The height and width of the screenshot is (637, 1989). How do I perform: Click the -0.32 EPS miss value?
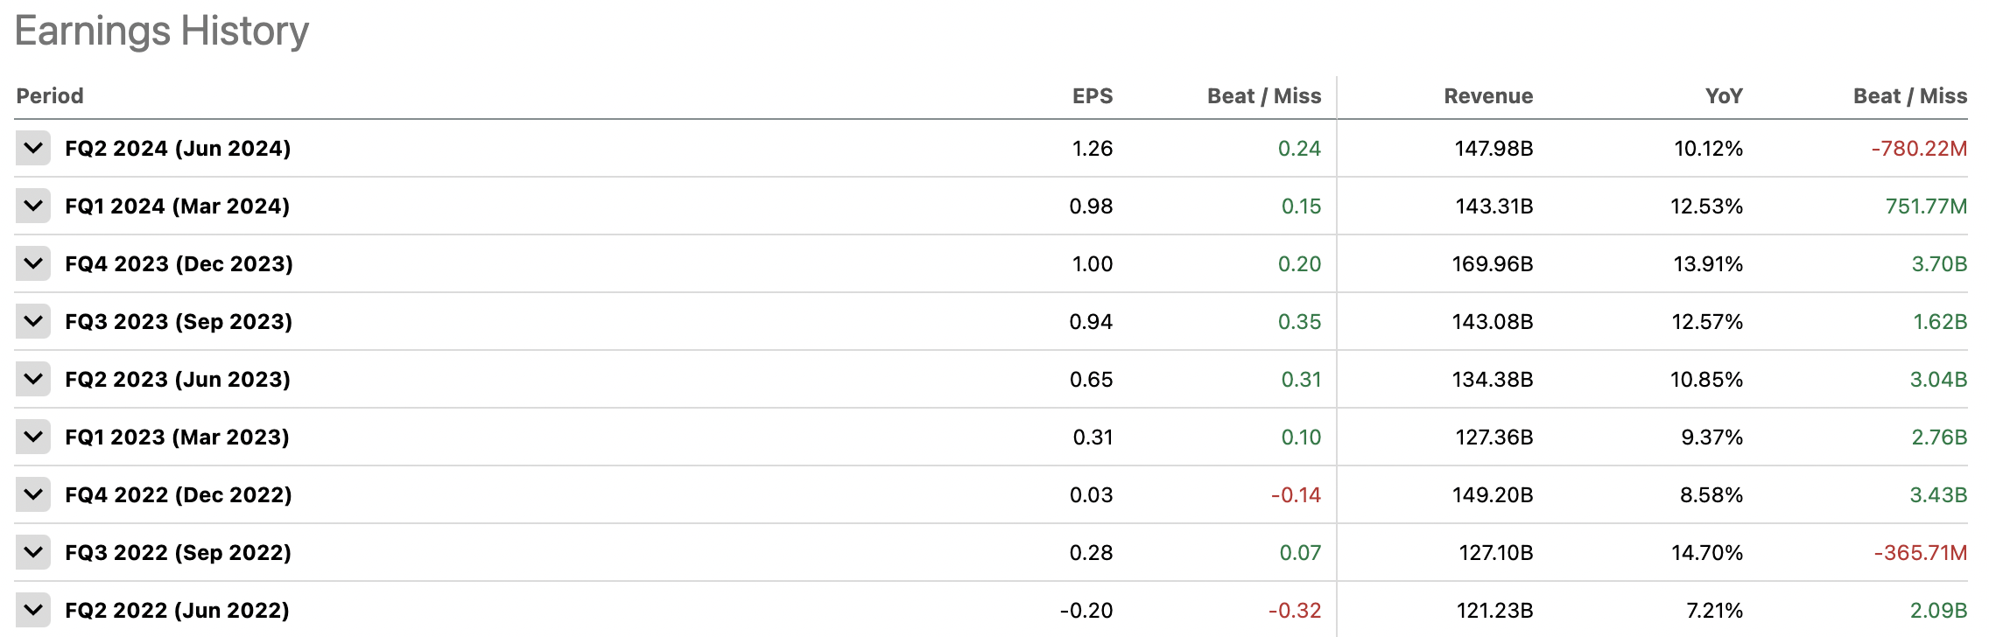(x=1295, y=611)
